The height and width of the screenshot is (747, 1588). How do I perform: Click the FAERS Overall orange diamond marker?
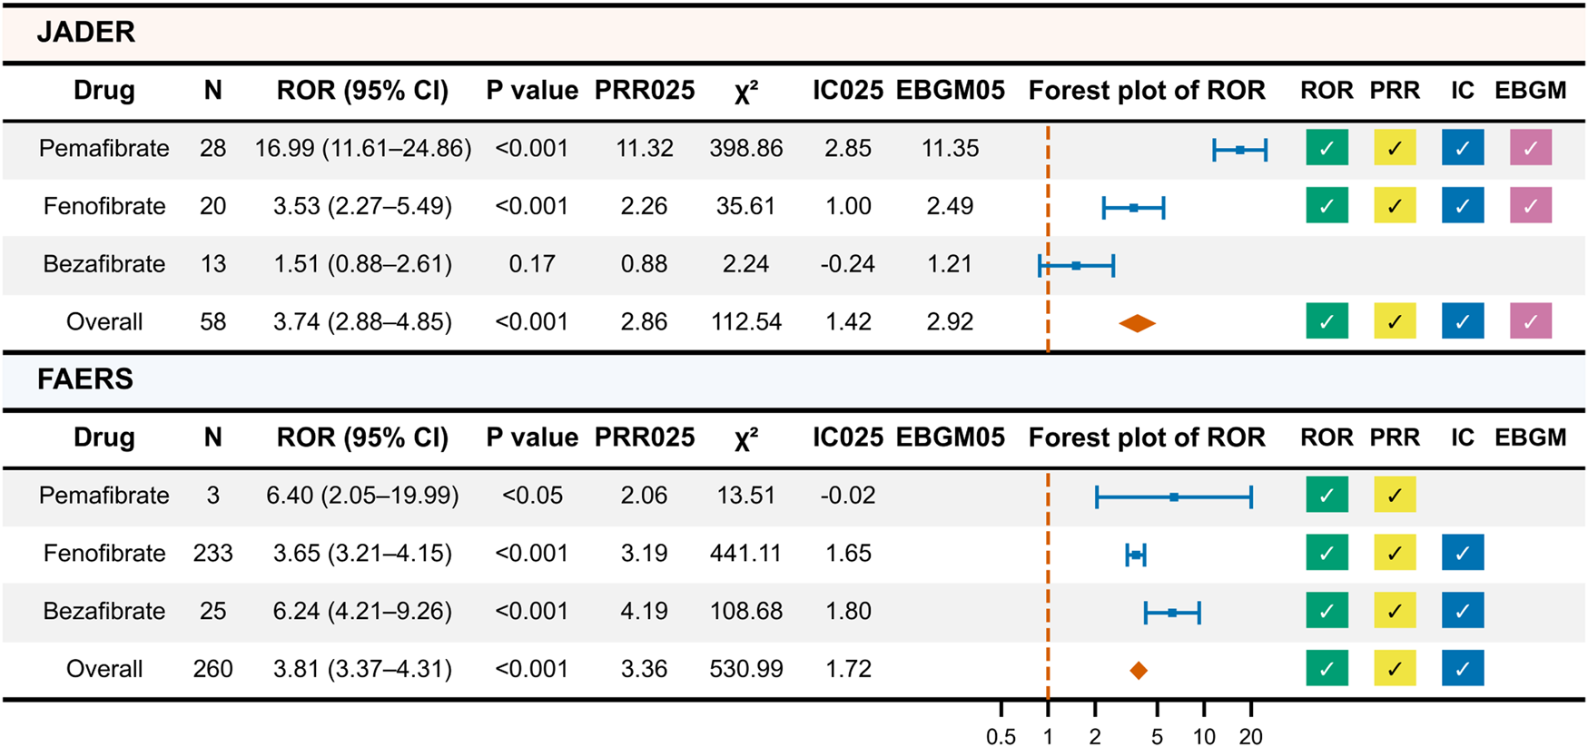point(1139,671)
